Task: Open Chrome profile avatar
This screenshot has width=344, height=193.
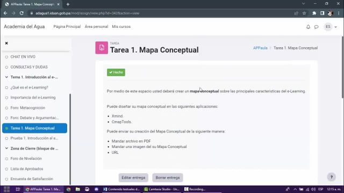Action: coord(330,13)
